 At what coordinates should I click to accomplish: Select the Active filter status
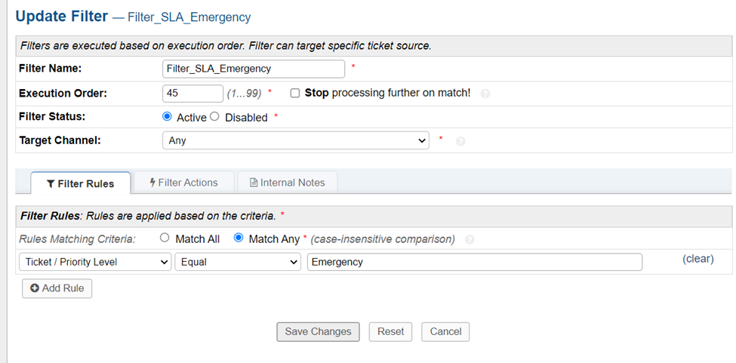pos(167,117)
